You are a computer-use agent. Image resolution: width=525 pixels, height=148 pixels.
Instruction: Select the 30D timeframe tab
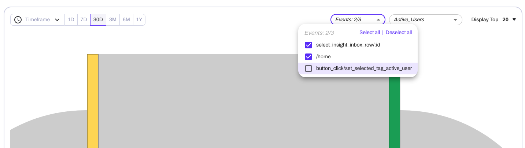[x=98, y=20]
